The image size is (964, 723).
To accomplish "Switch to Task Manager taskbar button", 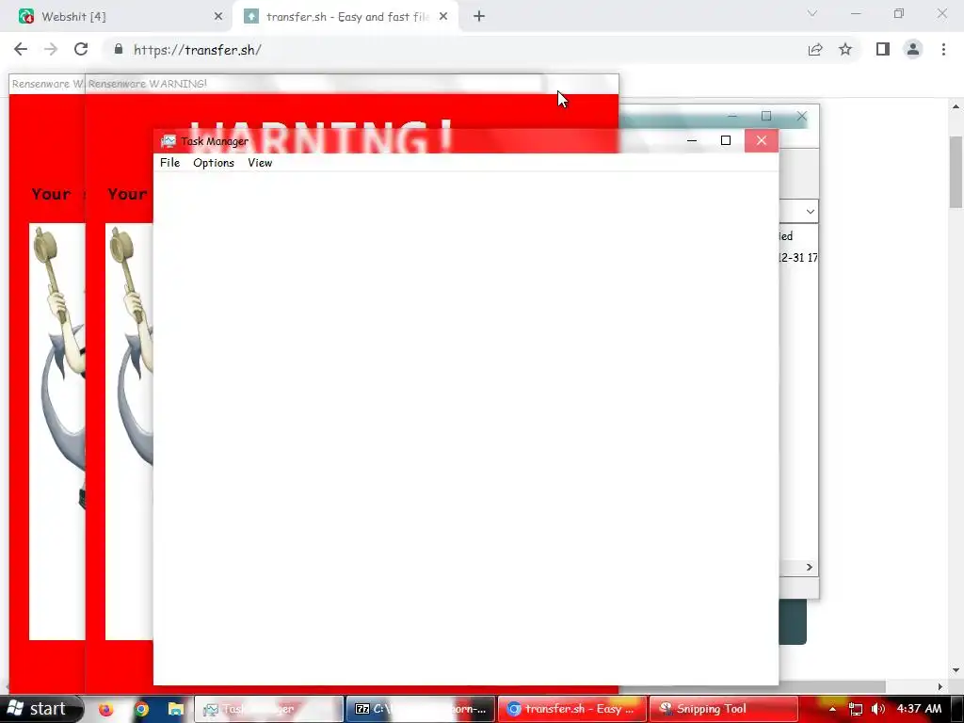I will 268,709.
